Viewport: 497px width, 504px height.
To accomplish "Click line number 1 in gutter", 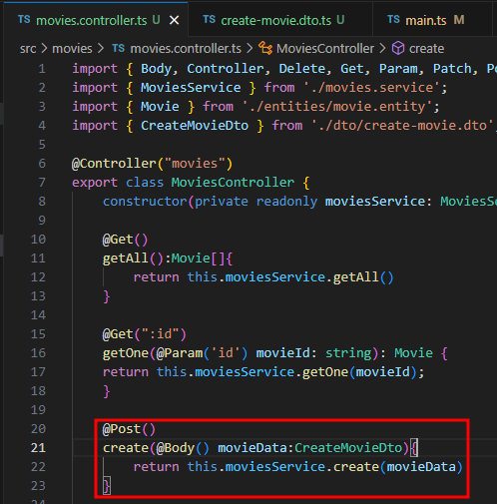I will pyautogui.click(x=42, y=69).
